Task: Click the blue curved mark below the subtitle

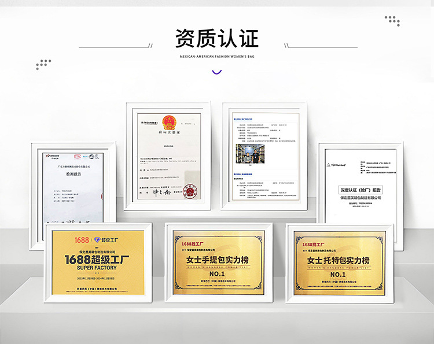Action: 217,73
